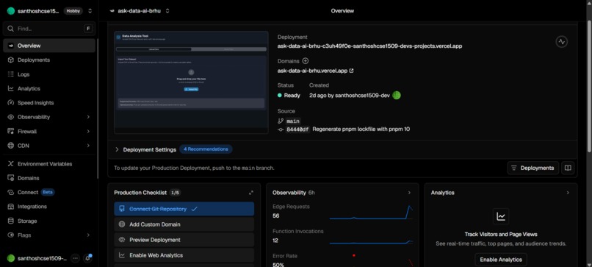Click the Track Visitors chart icon
The width and height of the screenshot is (592, 267).
click(x=501, y=216)
